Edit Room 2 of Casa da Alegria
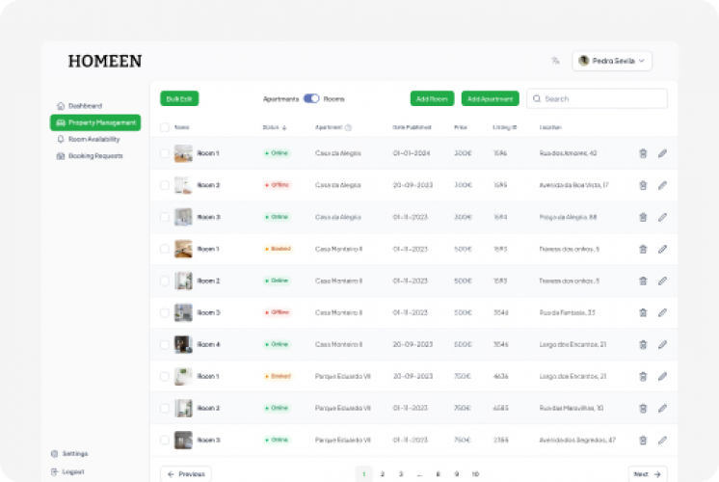This screenshot has height=482, width=719. click(x=662, y=185)
